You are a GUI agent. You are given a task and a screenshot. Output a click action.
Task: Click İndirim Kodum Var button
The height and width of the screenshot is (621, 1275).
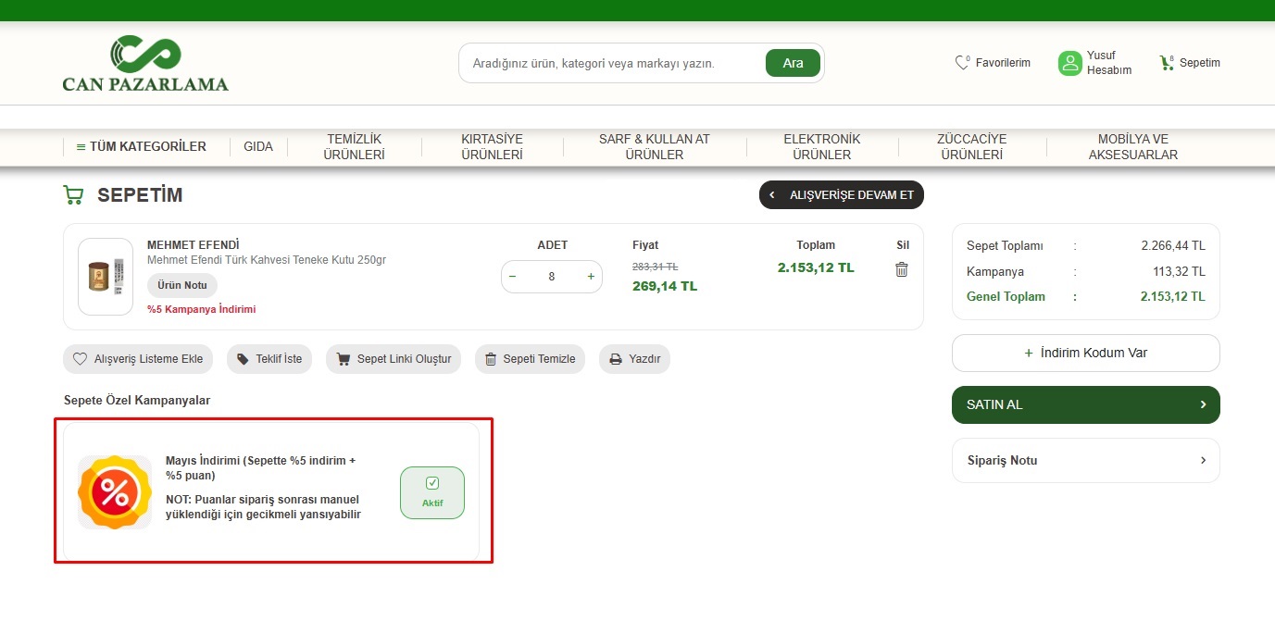tap(1086, 353)
